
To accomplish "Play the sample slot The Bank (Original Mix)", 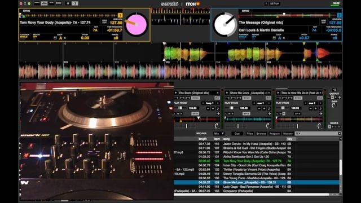I will [176, 92].
